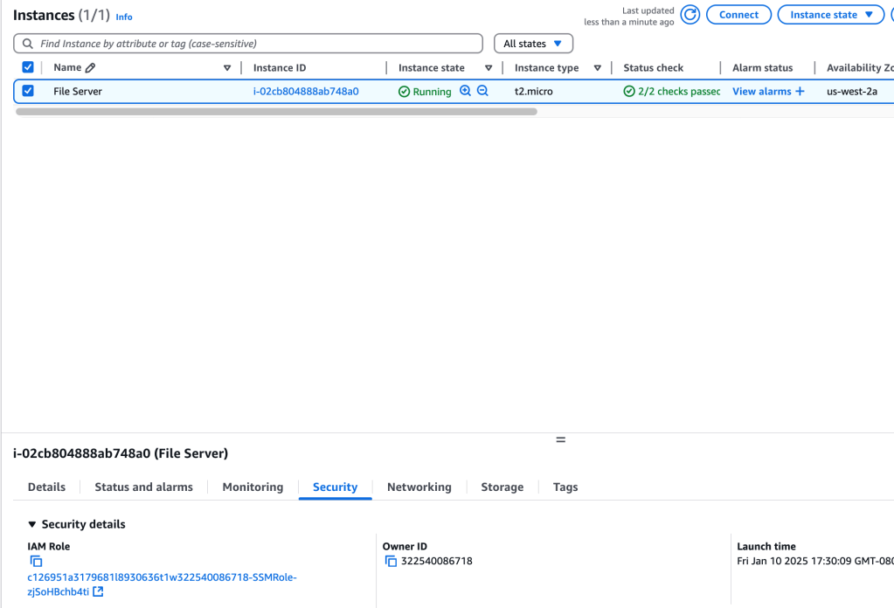Open the Instance state dropdown menu
Viewport: 894px width, 608px height.
tap(830, 15)
